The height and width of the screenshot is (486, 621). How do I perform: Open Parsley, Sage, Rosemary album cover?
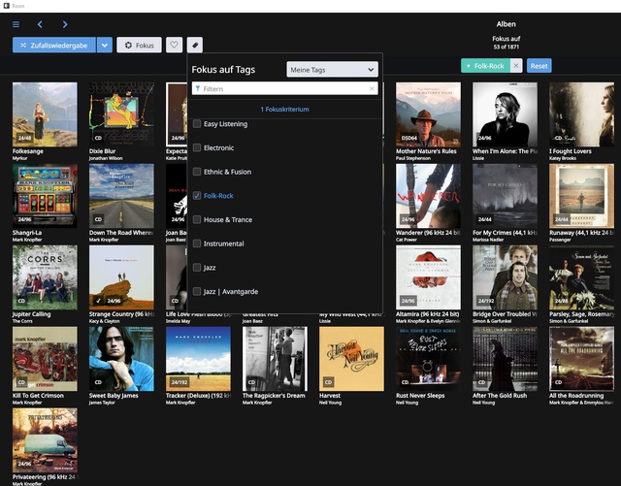(582, 277)
